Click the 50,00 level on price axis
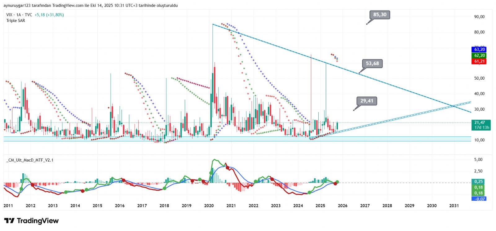 (479, 78)
